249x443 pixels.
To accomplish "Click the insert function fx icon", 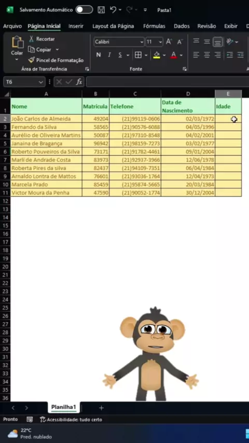I will coord(79,82).
